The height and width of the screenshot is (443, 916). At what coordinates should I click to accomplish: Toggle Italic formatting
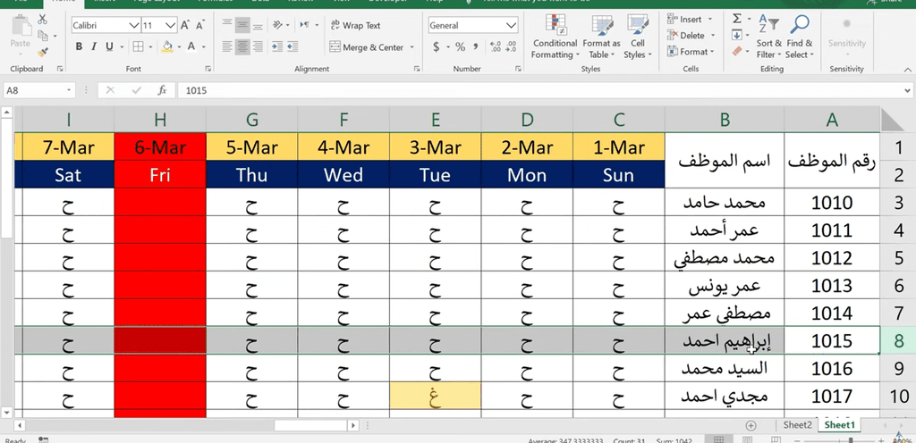tap(95, 47)
